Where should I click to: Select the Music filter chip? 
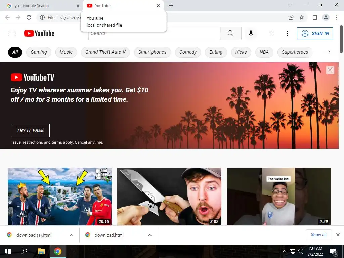pos(66,52)
